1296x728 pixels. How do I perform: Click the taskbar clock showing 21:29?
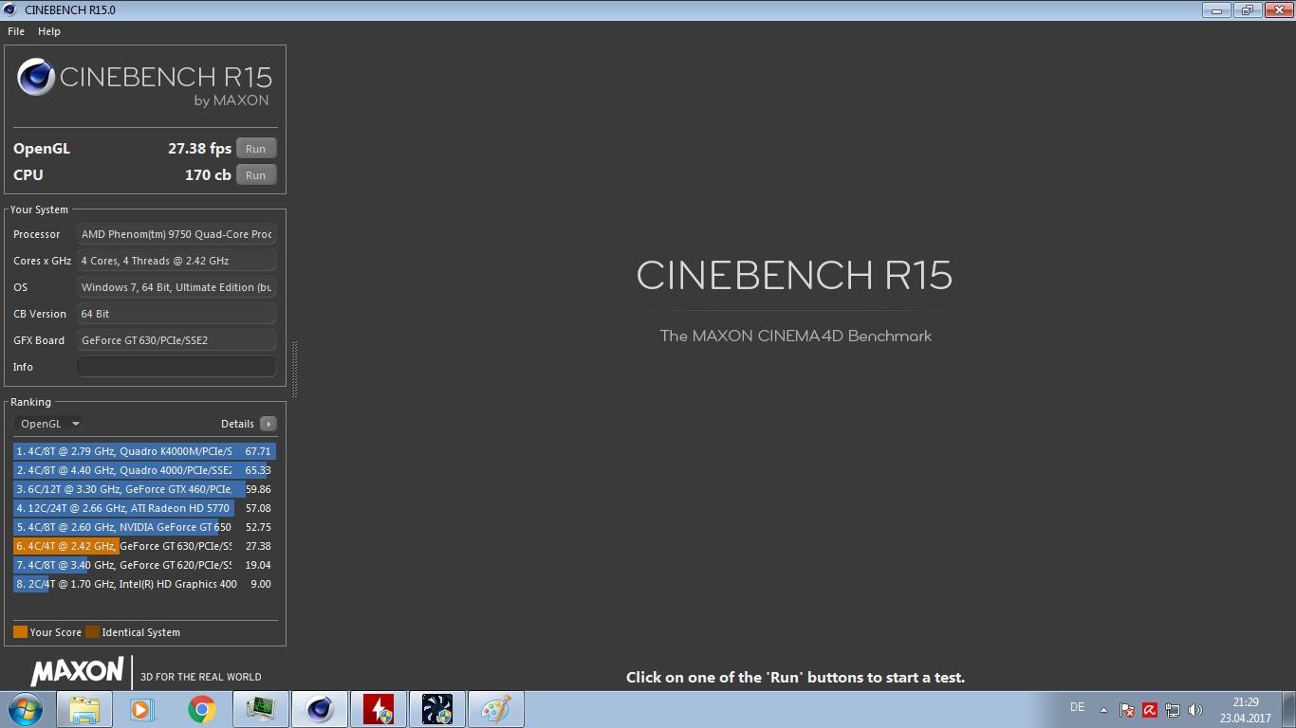1245,710
